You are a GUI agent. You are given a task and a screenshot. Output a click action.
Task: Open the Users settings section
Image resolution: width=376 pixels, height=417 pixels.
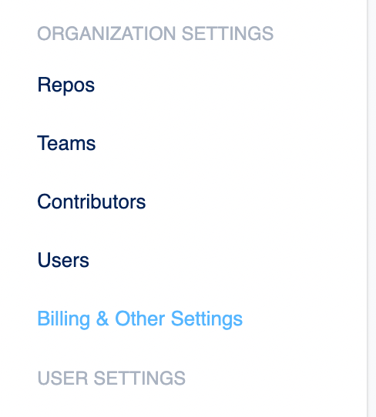63,260
